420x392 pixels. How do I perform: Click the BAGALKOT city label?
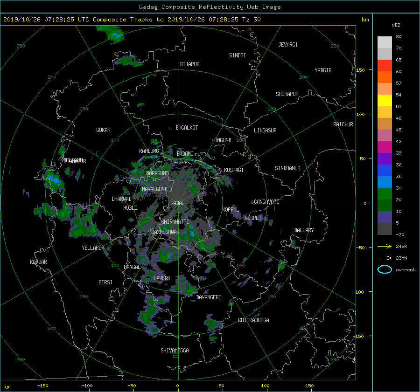(187, 128)
